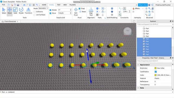This screenshot has height=98, width=174.
Task: Close the Properties panel
Action: 173,58
